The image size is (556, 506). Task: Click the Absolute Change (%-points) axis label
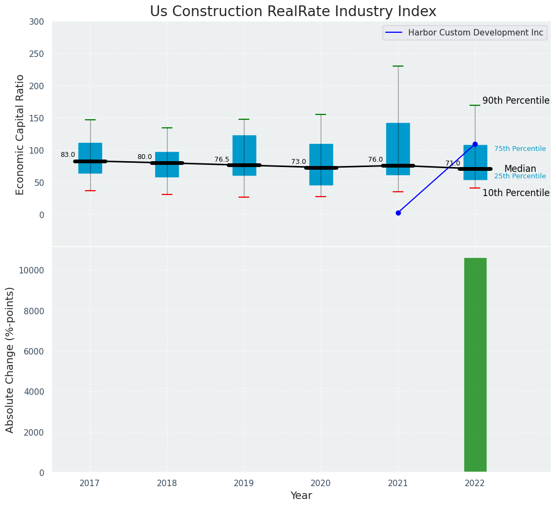(x=10, y=359)
